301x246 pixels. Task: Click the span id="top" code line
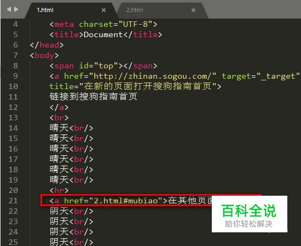(x=103, y=66)
